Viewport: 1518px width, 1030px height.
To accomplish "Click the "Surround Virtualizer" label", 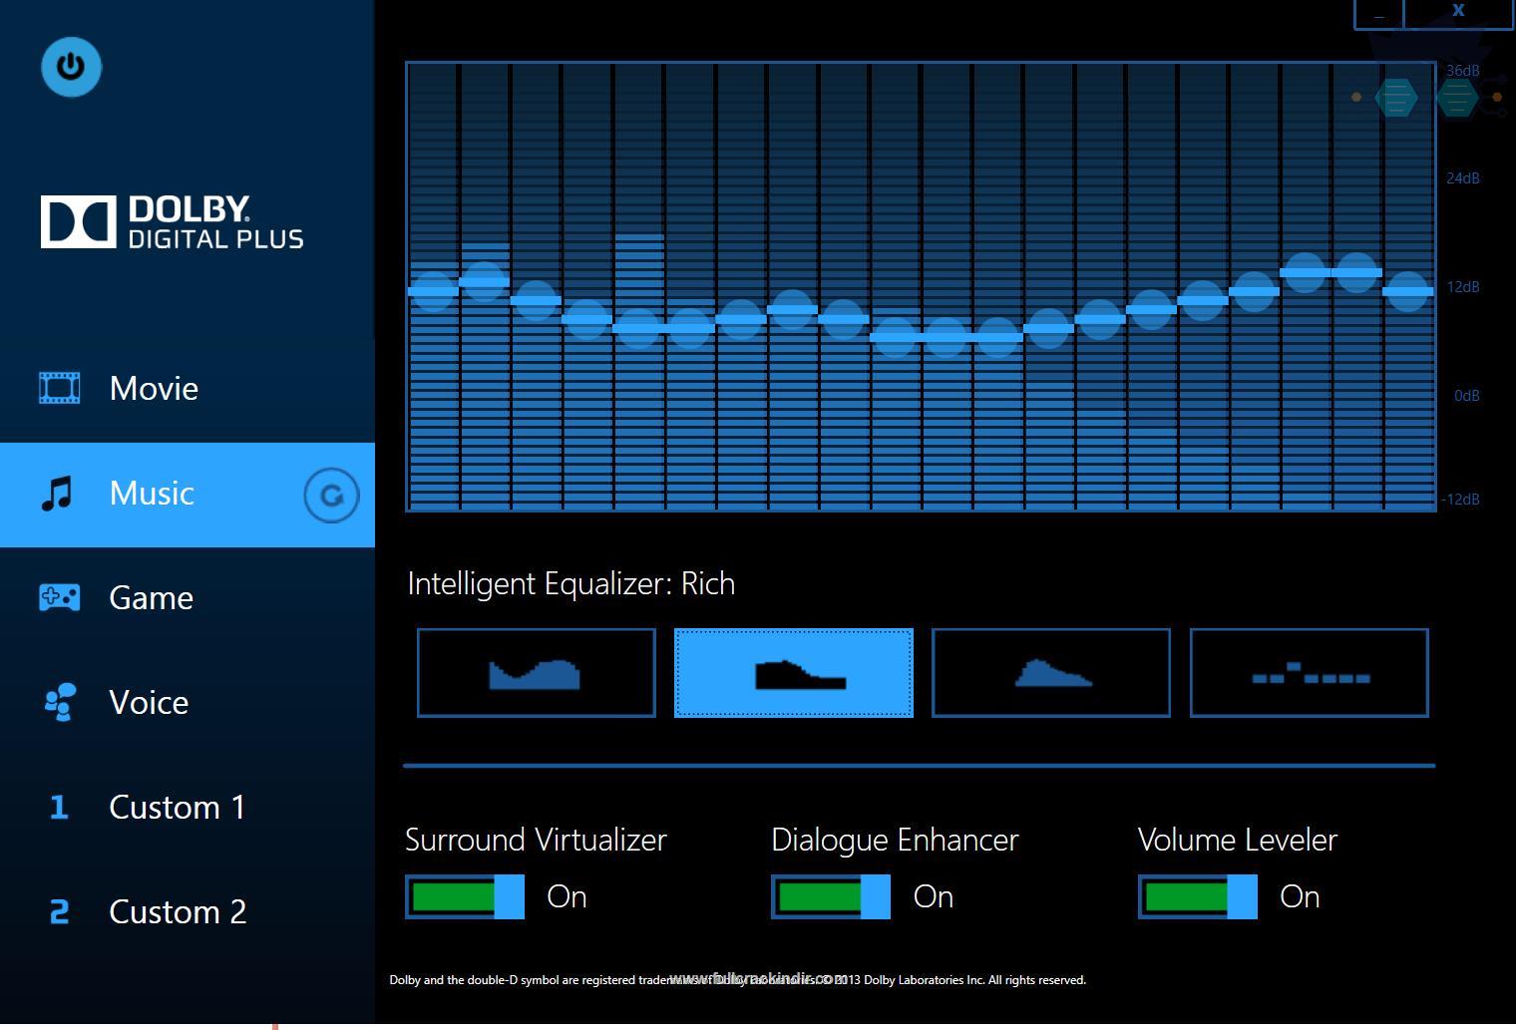I will coord(536,841).
